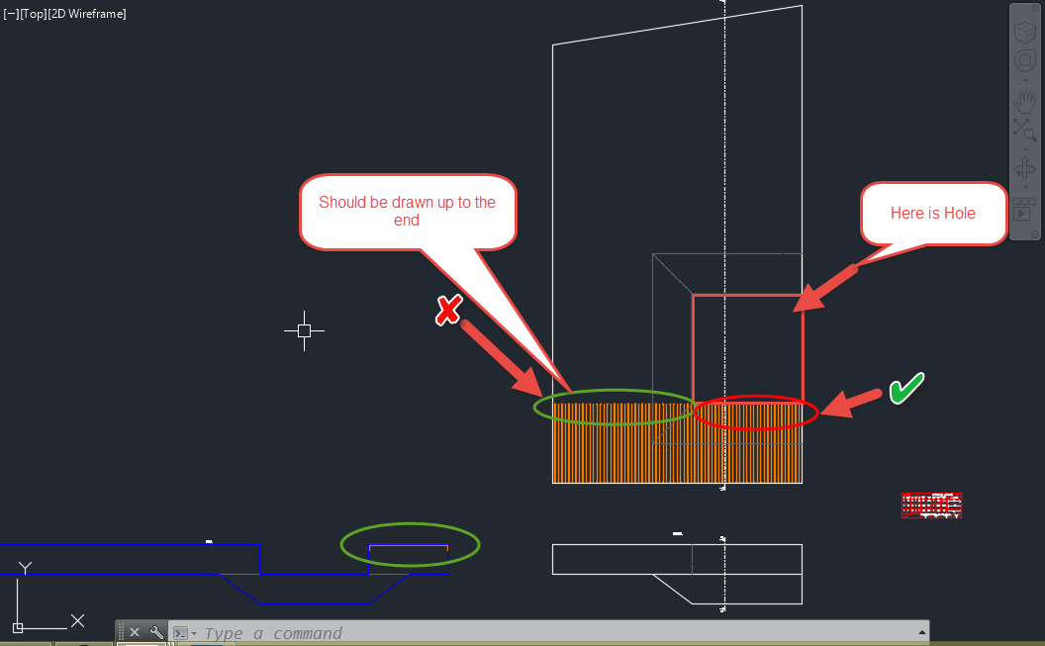Open the recent commands dropdown arrow
This screenshot has width=1045, height=646.
coord(195,631)
